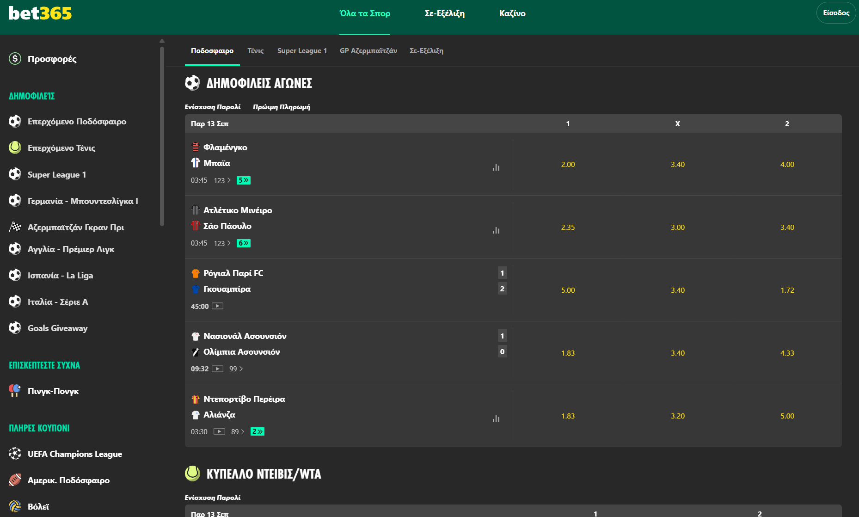This screenshot has height=517, width=859.
Task: Open Γερμανία - Μπουντεσλίγκα I in sidebar
Action: coord(83,201)
